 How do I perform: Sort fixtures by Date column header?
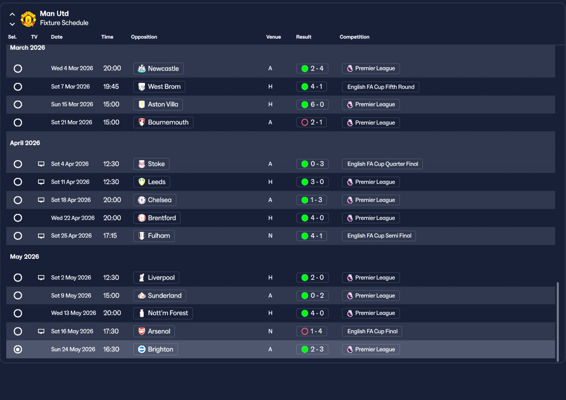click(57, 37)
